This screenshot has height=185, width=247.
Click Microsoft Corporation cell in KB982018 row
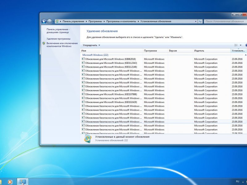[206, 59]
